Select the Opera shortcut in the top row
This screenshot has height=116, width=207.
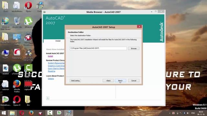pyautogui.click(x=28, y=7)
